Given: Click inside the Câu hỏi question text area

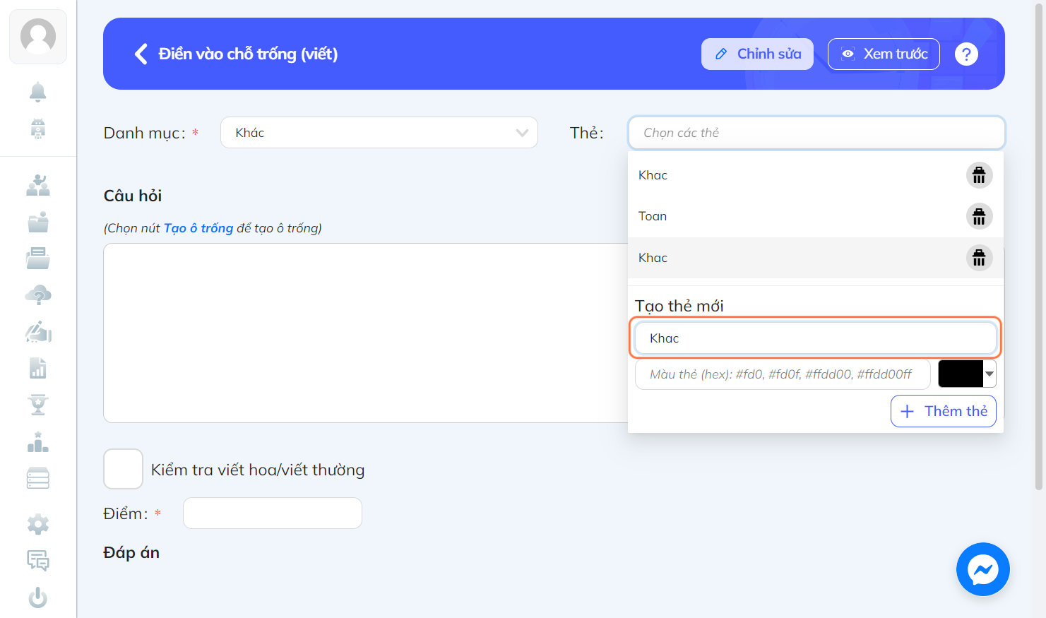Looking at the screenshot, I should tap(366, 333).
